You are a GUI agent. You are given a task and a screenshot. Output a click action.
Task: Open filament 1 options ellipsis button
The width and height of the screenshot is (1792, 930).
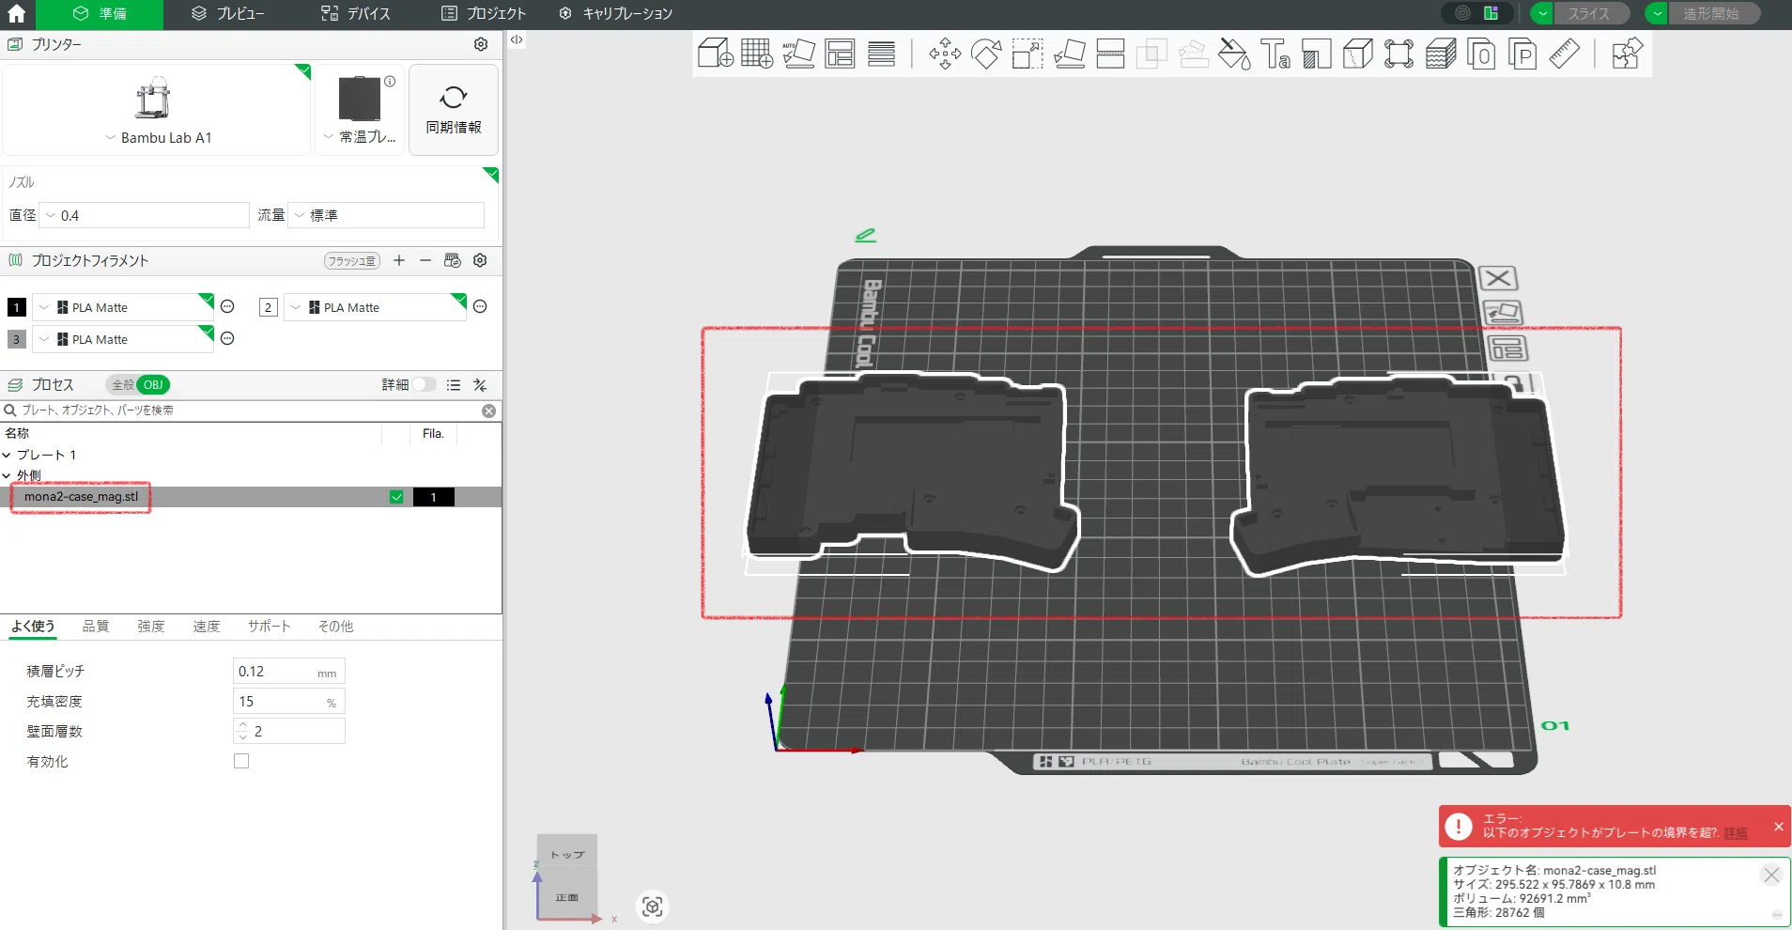(227, 306)
